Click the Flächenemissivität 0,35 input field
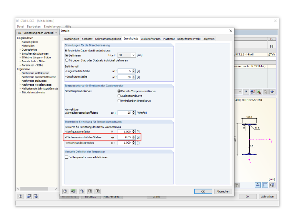Image resolution: width=292 pixels, height=219 pixels. click(124, 137)
